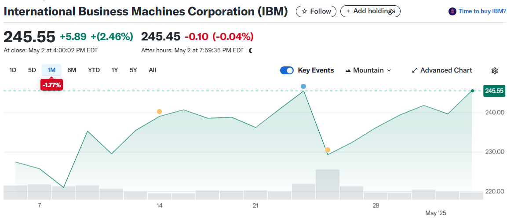Click the Follow star button
This screenshot has height=219, width=507.
(x=316, y=11)
